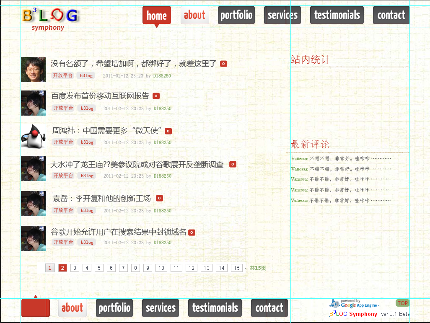Go to pagination page 10
The width and height of the screenshot is (430, 323).
pos(161,268)
